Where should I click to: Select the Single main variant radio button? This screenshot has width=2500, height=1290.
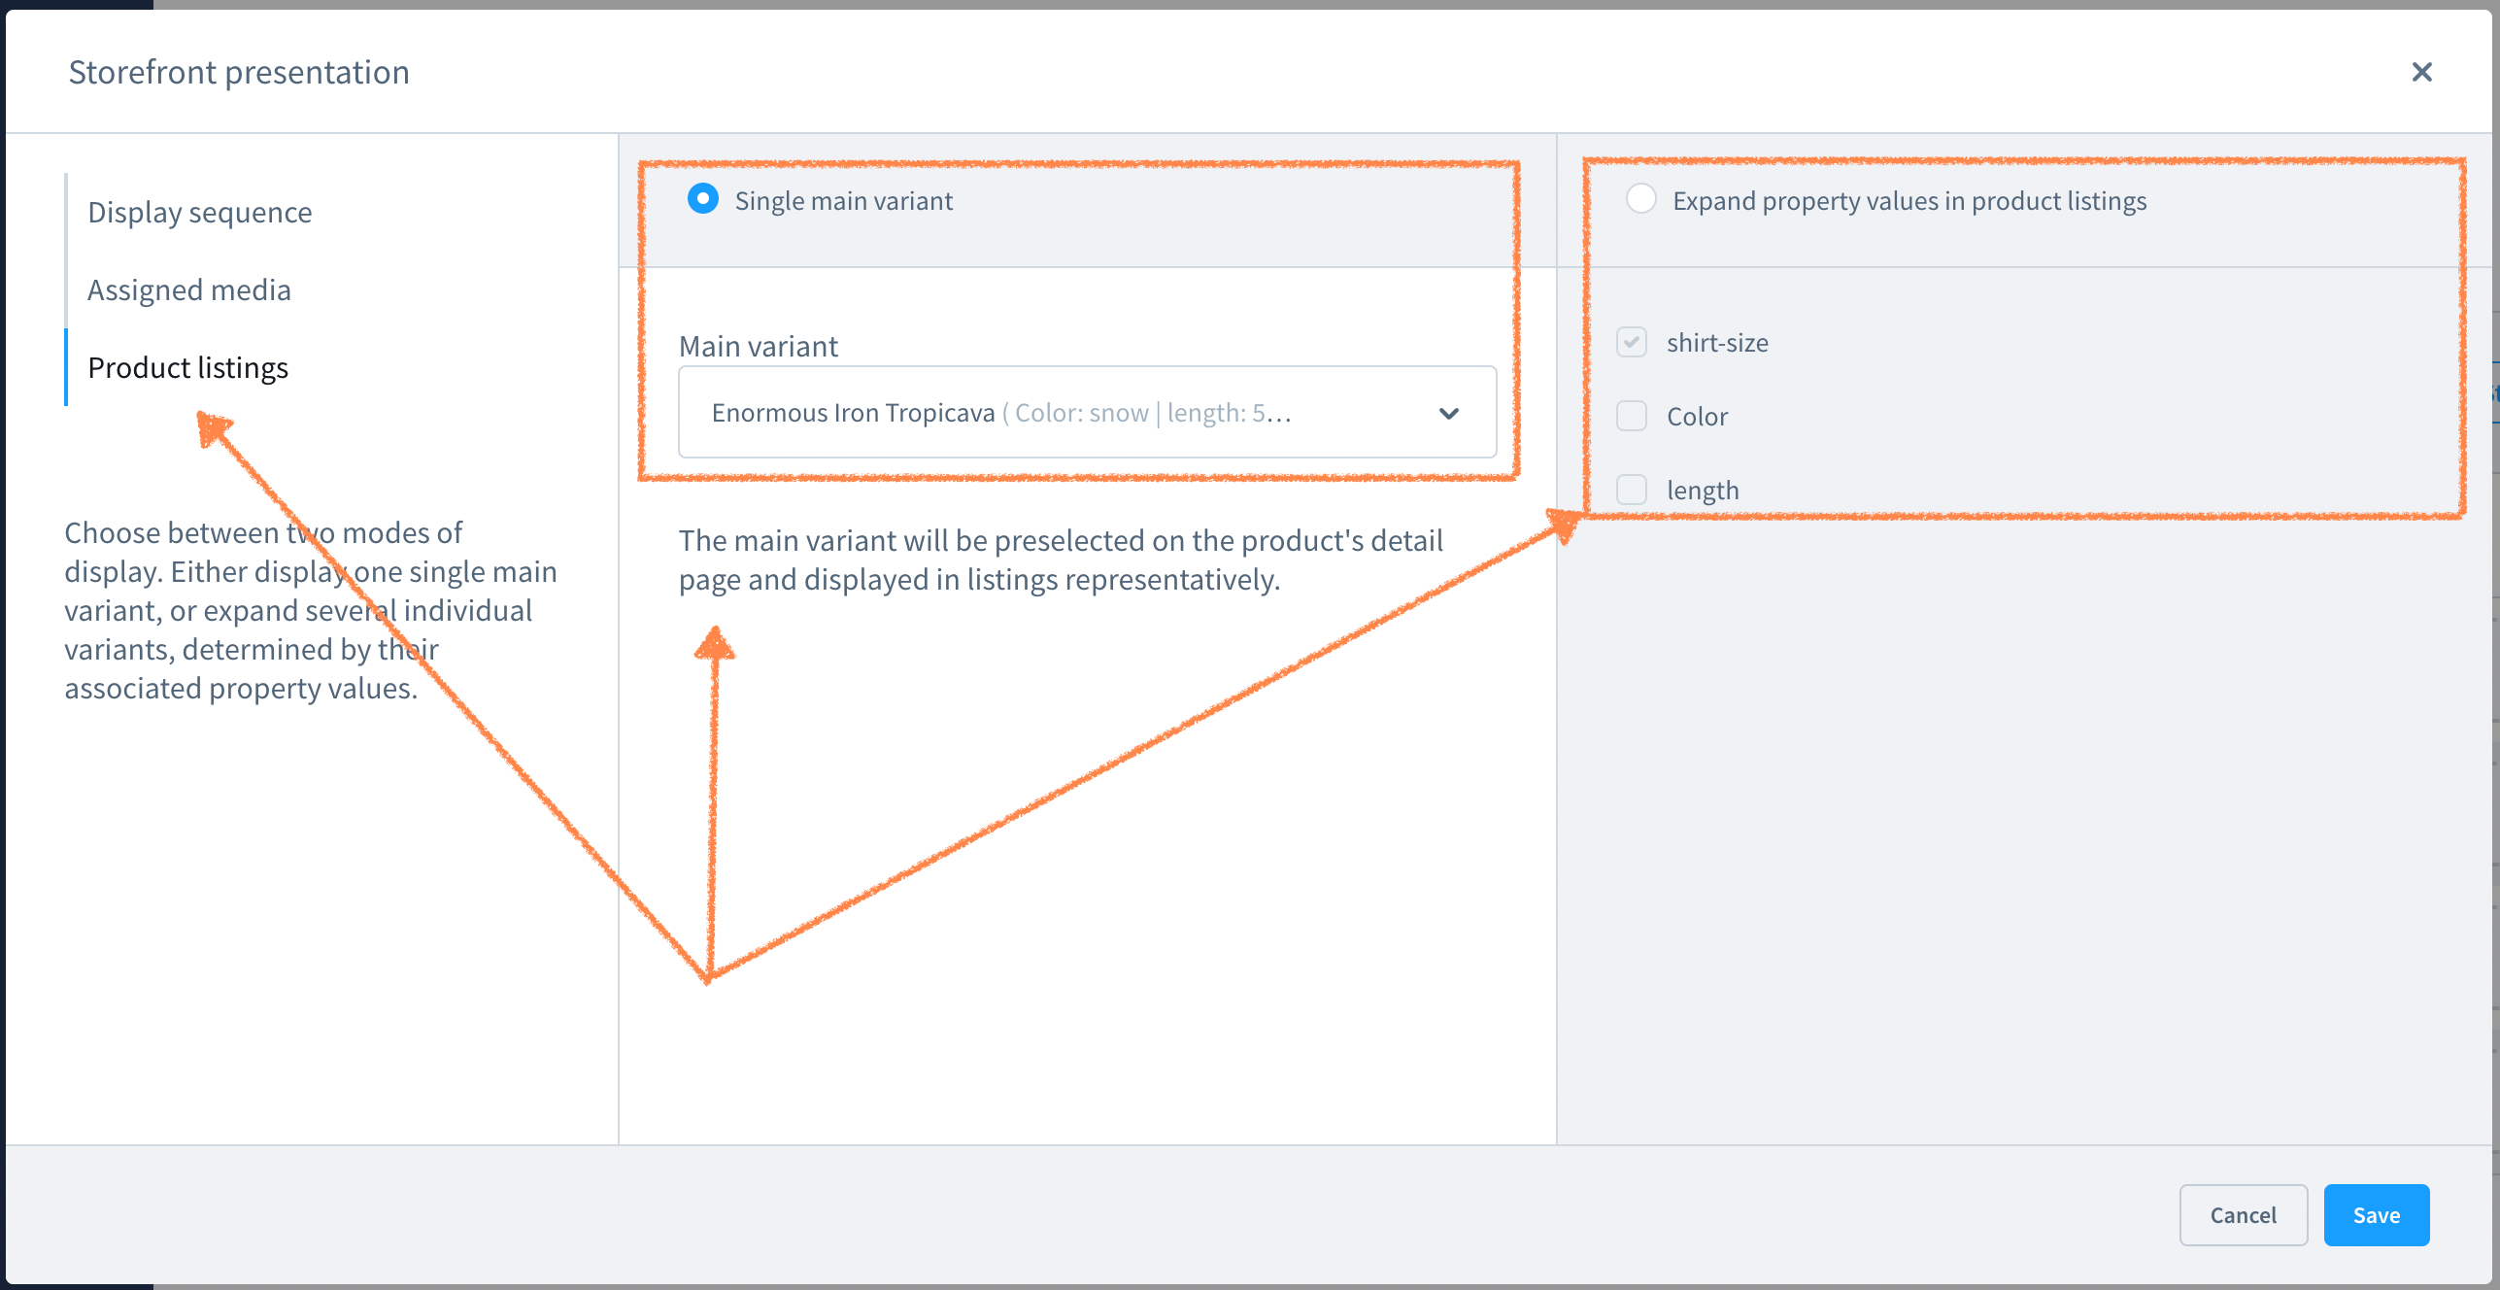(x=703, y=199)
